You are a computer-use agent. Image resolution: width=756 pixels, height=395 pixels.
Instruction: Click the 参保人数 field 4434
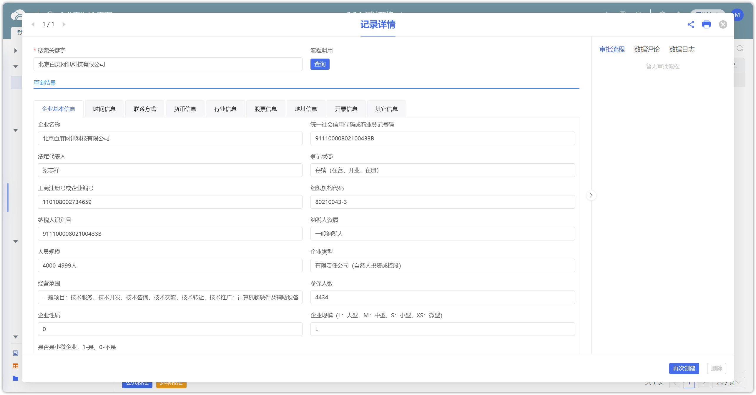(442, 297)
